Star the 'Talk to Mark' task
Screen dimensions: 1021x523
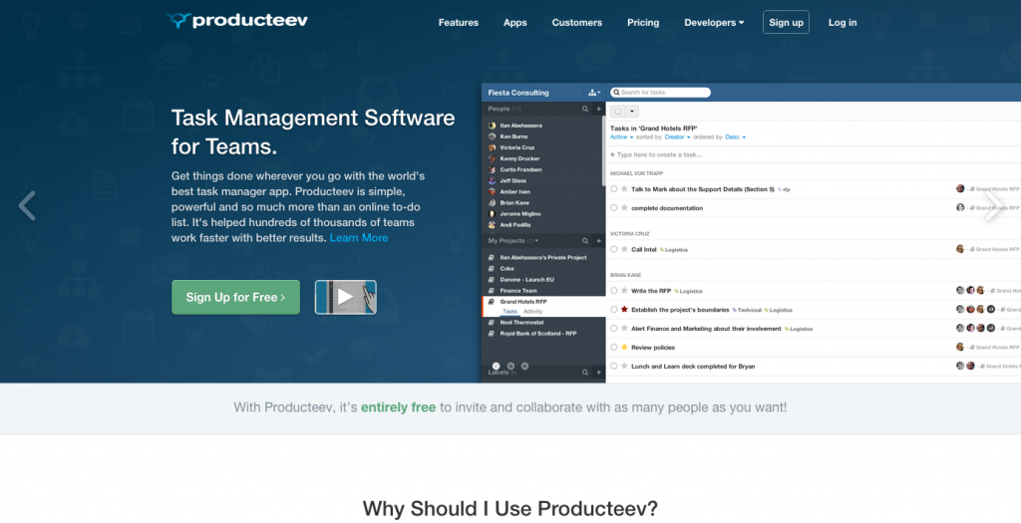click(x=624, y=189)
